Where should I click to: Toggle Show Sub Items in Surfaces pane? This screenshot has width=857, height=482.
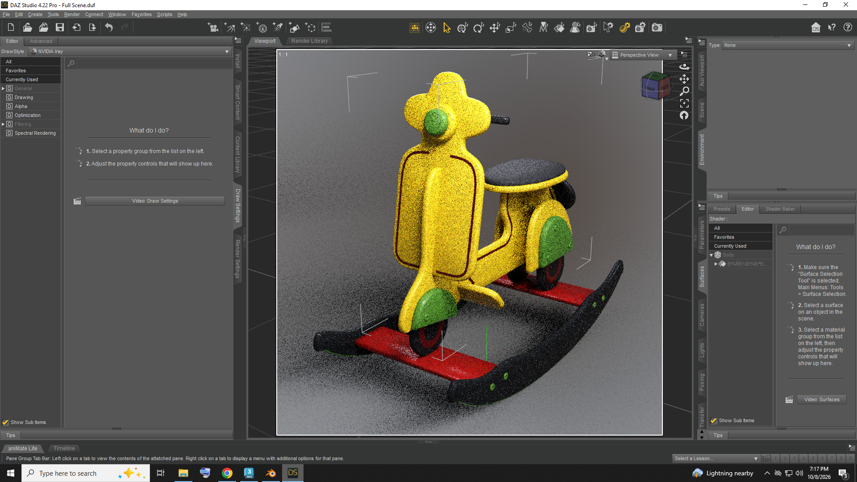tap(714, 420)
